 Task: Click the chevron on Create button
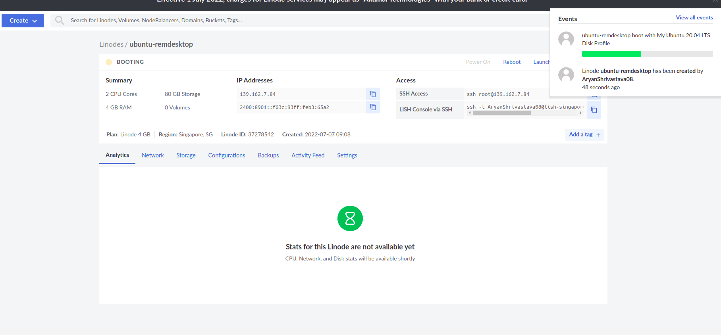35,21
